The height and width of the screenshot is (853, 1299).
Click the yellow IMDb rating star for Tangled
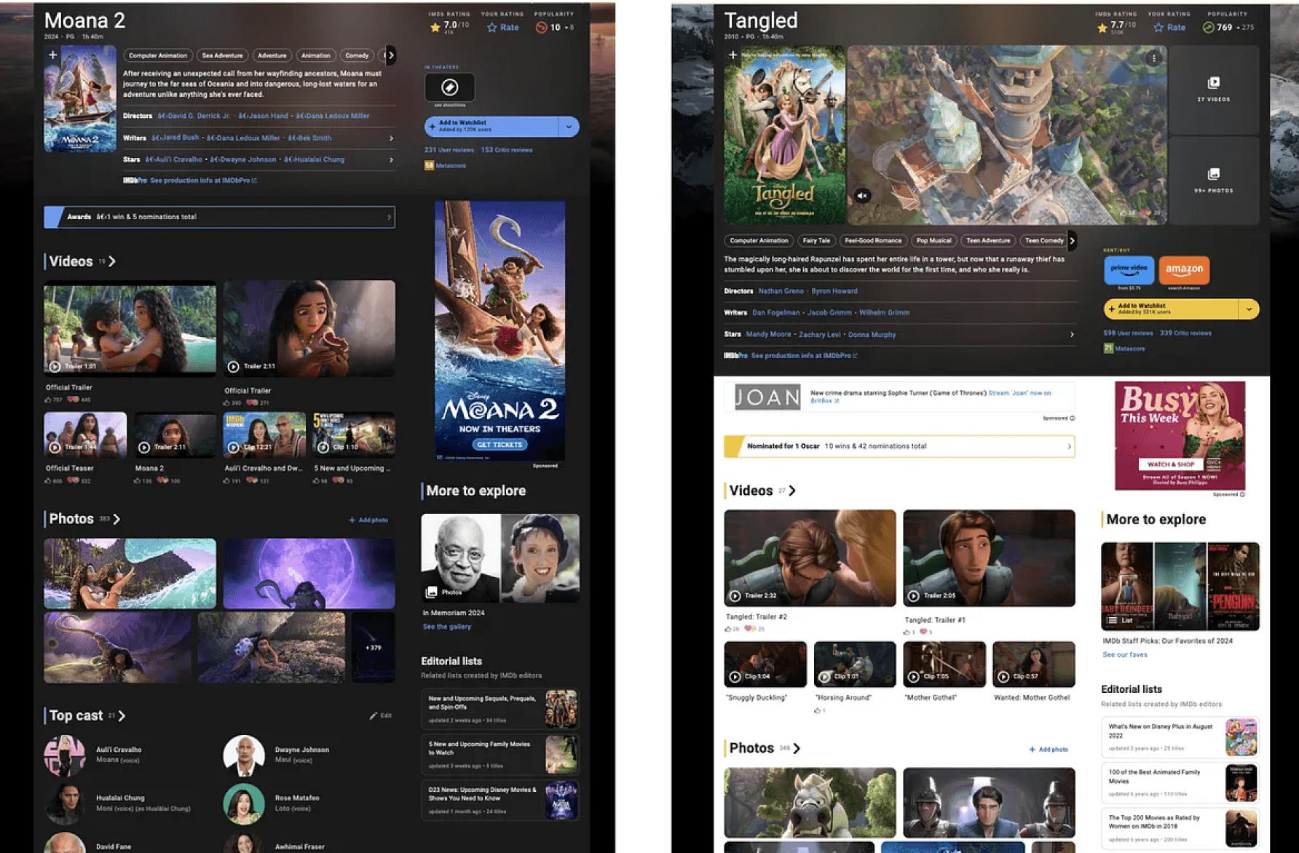coord(1102,28)
